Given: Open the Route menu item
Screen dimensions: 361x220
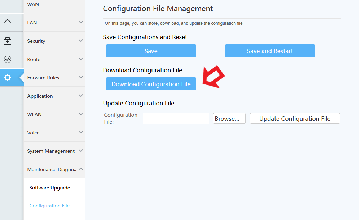Looking at the screenshot, I should click(x=34, y=59).
